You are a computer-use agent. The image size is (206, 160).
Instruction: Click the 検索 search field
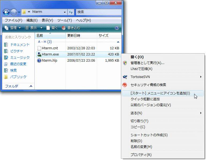(99, 12)
